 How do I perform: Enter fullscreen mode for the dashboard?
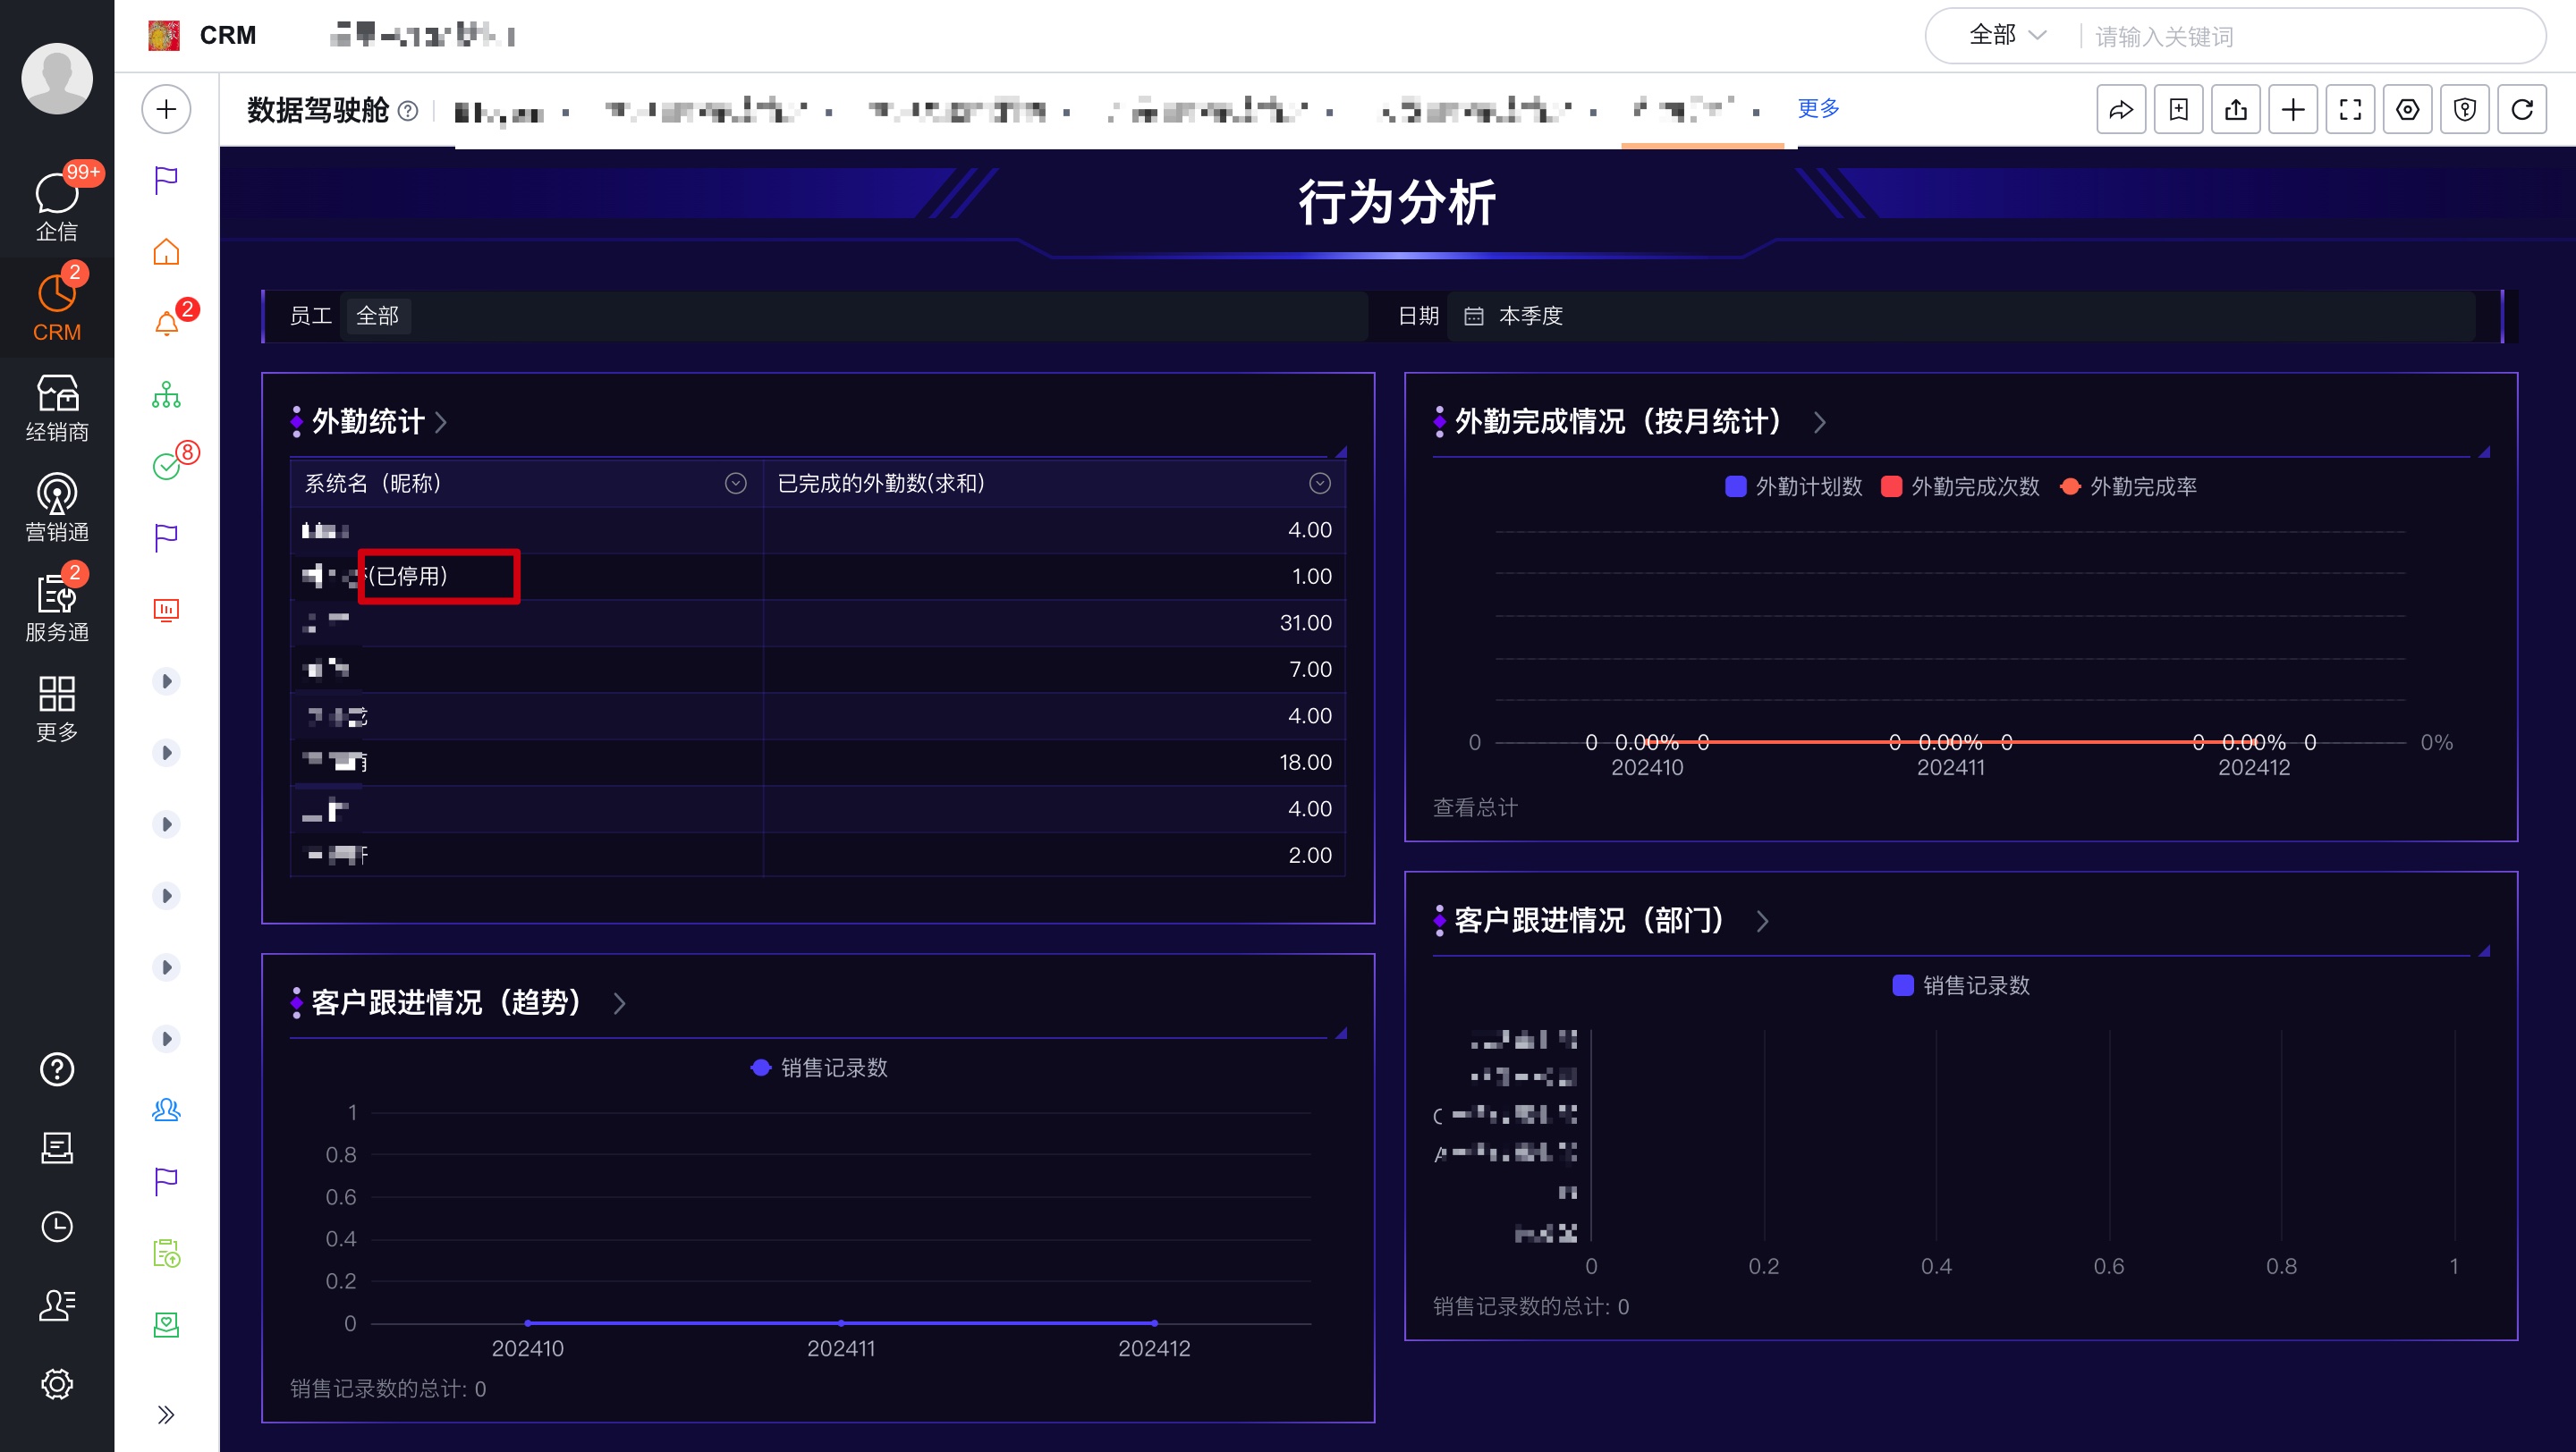pyautogui.click(x=2350, y=109)
